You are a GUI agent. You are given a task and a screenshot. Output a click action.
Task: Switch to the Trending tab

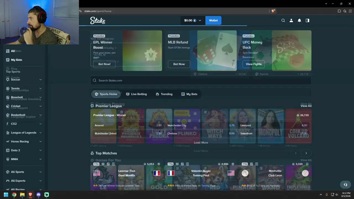(x=164, y=94)
